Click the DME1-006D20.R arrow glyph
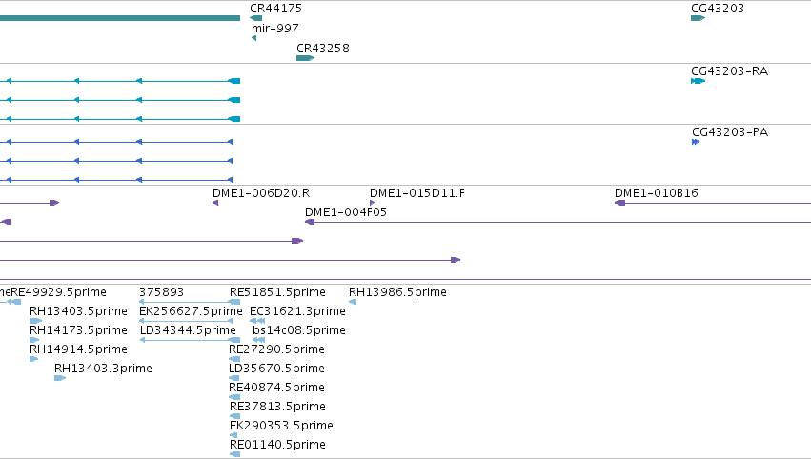The height and width of the screenshot is (459, 811). pos(215,203)
